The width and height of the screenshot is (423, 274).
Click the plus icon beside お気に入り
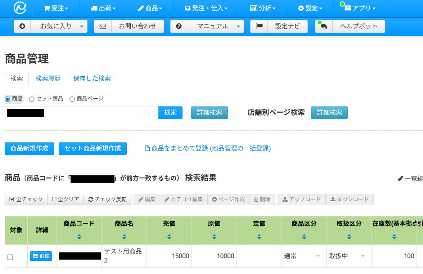point(22,26)
